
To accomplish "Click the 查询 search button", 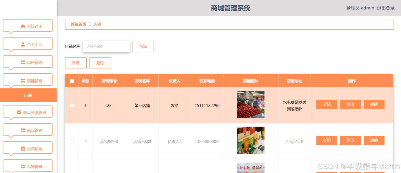I will pyautogui.click(x=143, y=46).
